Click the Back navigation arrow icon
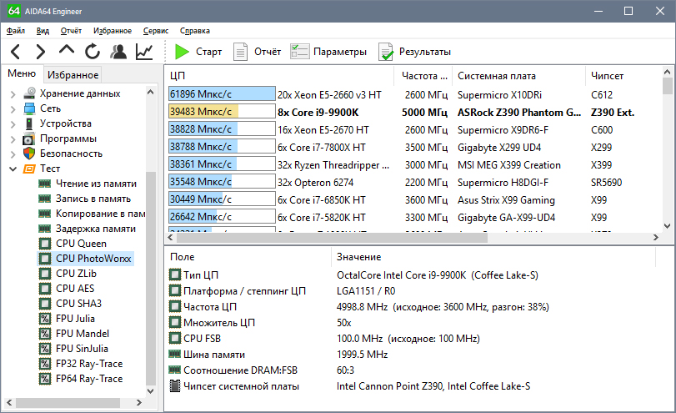676x413 pixels. (x=16, y=52)
